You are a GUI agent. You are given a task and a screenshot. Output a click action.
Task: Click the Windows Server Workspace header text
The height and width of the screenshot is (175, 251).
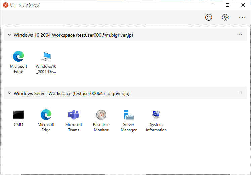click(x=72, y=93)
